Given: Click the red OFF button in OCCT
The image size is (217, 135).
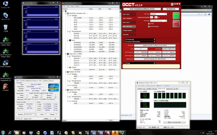Looking at the screenshot, I should pos(176,23).
